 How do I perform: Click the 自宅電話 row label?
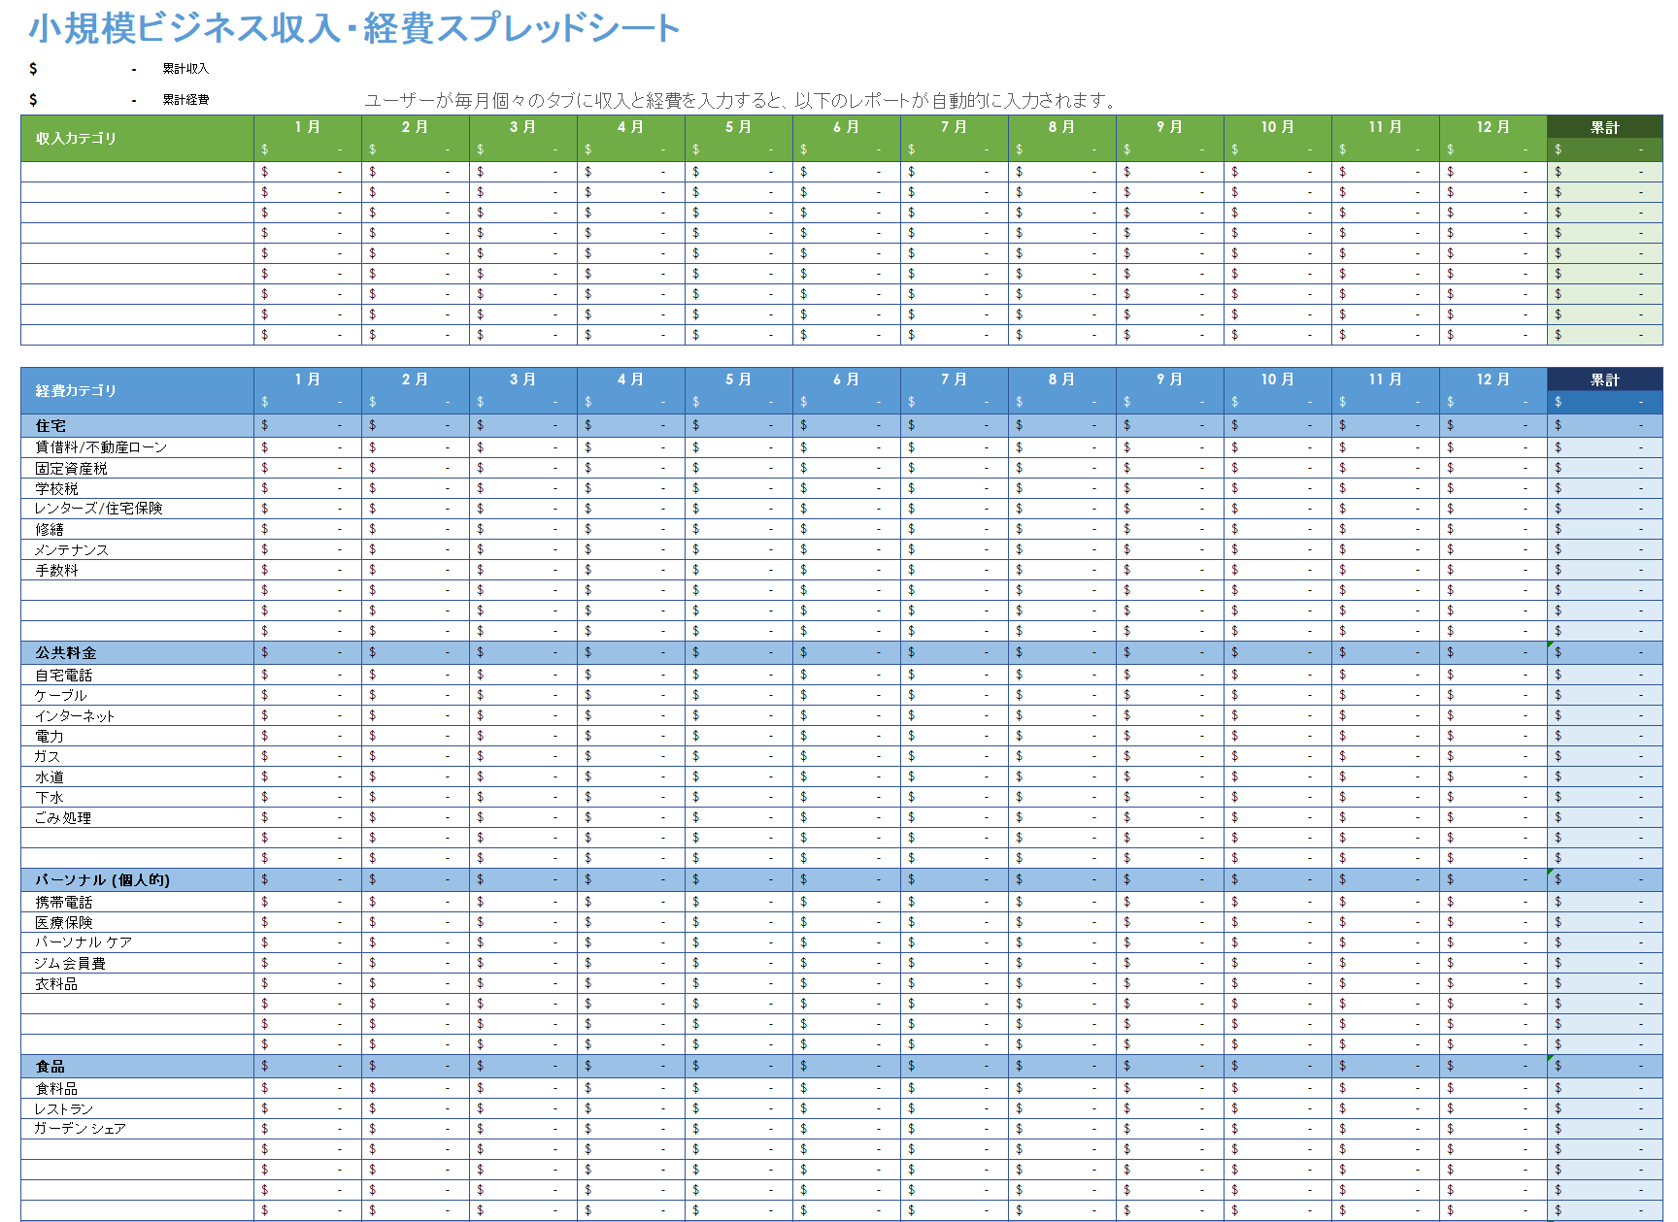(63, 675)
